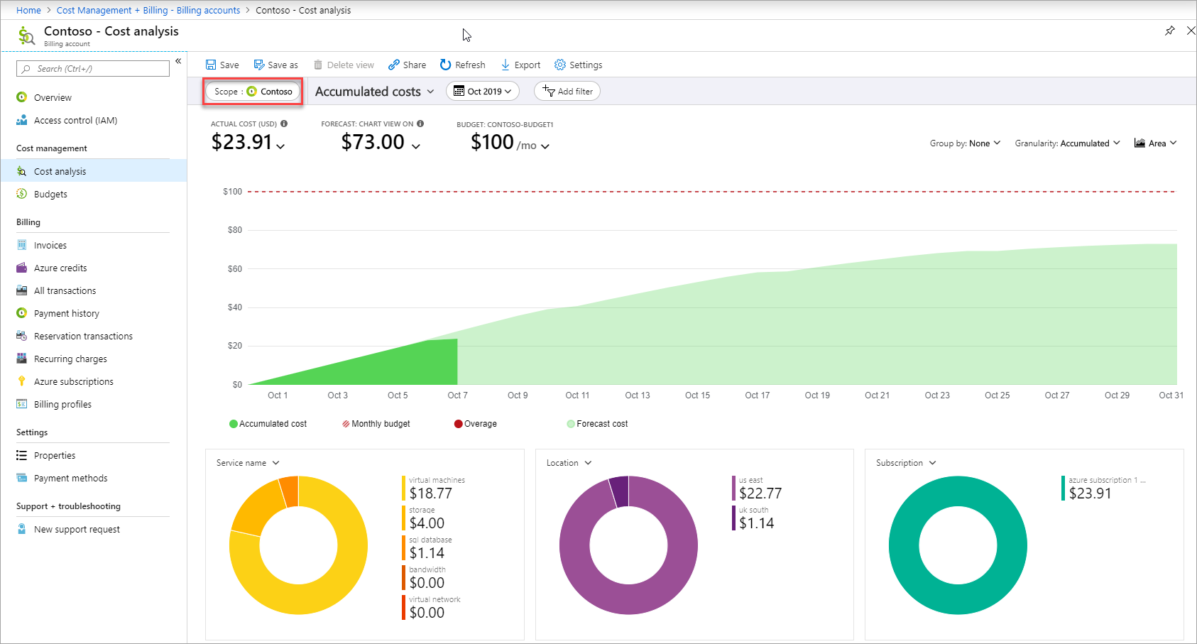Navigate to Home breadcrumb link
This screenshot has width=1197, height=644.
pyautogui.click(x=28, y=10)
